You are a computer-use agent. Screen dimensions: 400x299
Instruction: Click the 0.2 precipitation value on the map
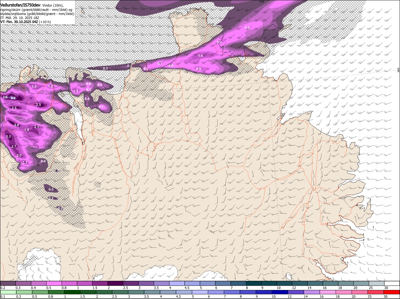[x=61, y=208]
